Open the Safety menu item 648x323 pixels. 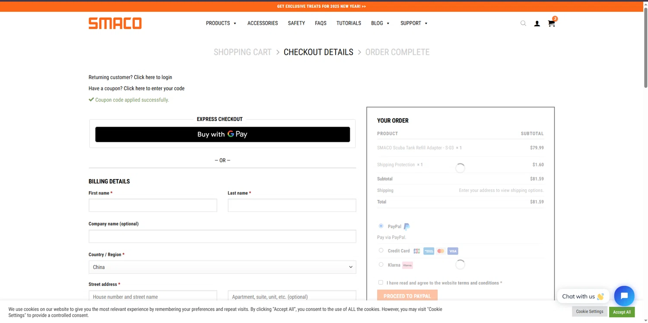296,23
